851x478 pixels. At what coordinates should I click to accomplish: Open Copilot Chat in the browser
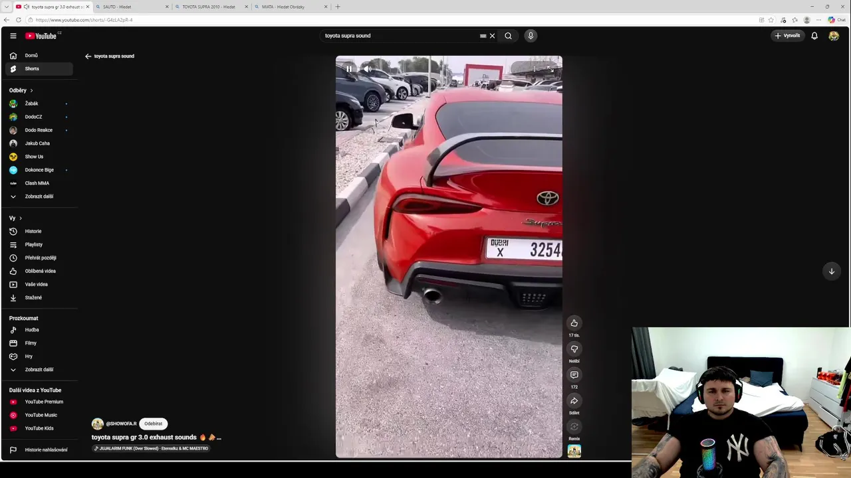tap(836, 20)
